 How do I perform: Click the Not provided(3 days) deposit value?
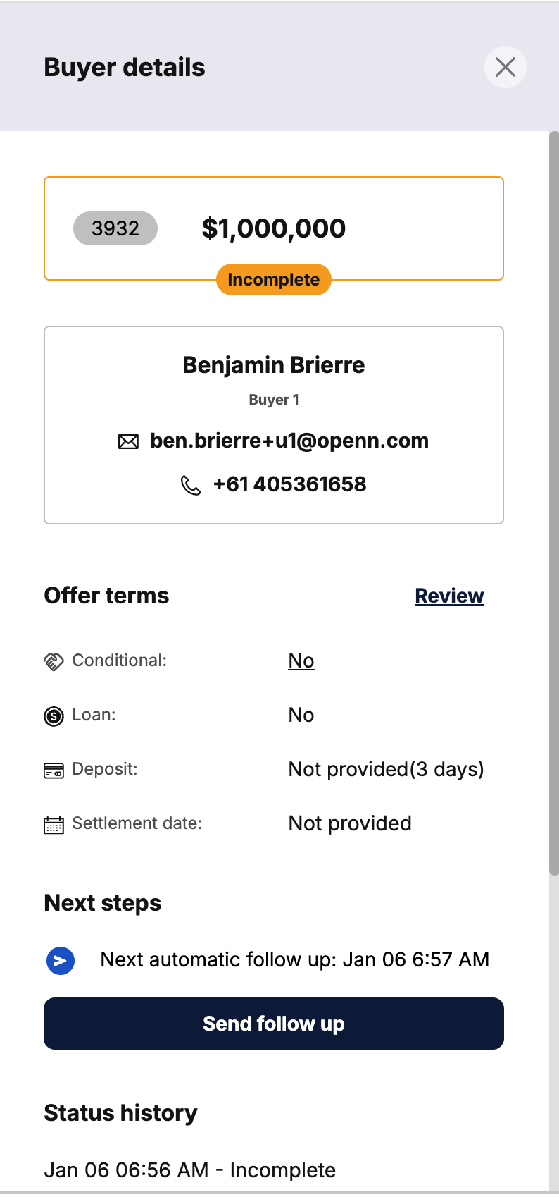click(386, 769)
